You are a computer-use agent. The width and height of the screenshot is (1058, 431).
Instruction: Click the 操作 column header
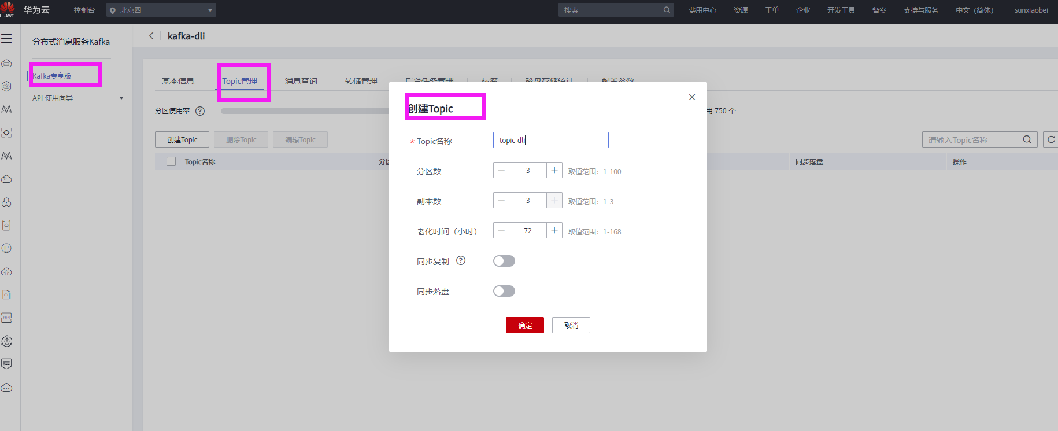click(960, 162)
